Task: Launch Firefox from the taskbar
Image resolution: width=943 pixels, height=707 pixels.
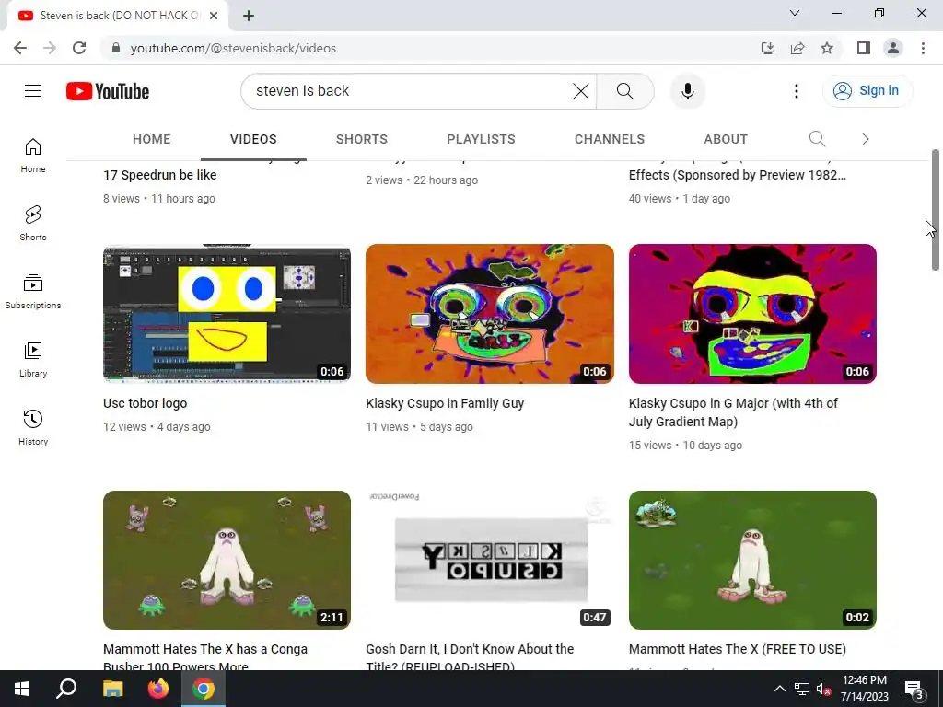Action: [x=158, y=689]
